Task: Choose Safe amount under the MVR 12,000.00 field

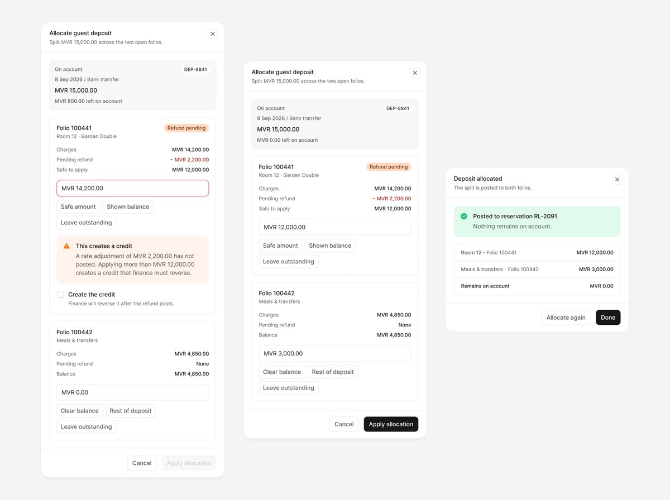Action: 280,246
